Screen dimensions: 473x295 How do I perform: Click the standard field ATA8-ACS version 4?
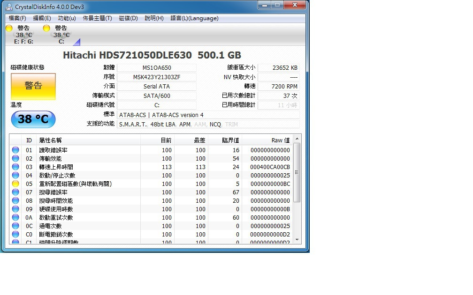click(208, 115)
